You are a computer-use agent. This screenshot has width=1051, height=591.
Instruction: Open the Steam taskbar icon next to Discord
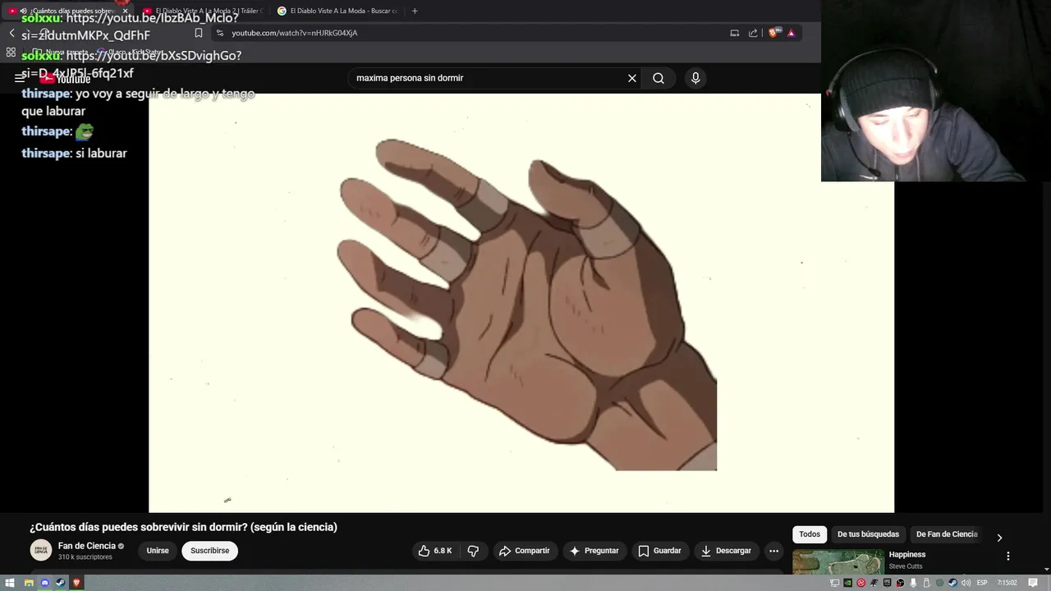tap(61, 583)
